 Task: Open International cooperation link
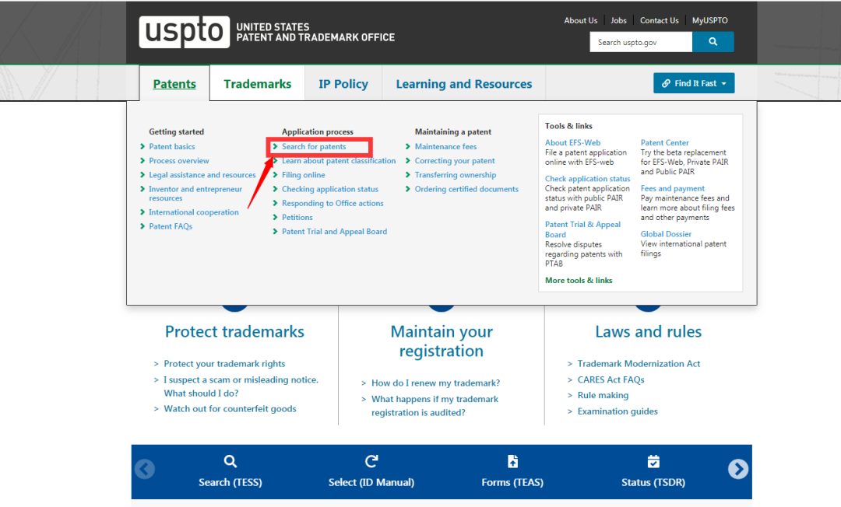point(194,212)
